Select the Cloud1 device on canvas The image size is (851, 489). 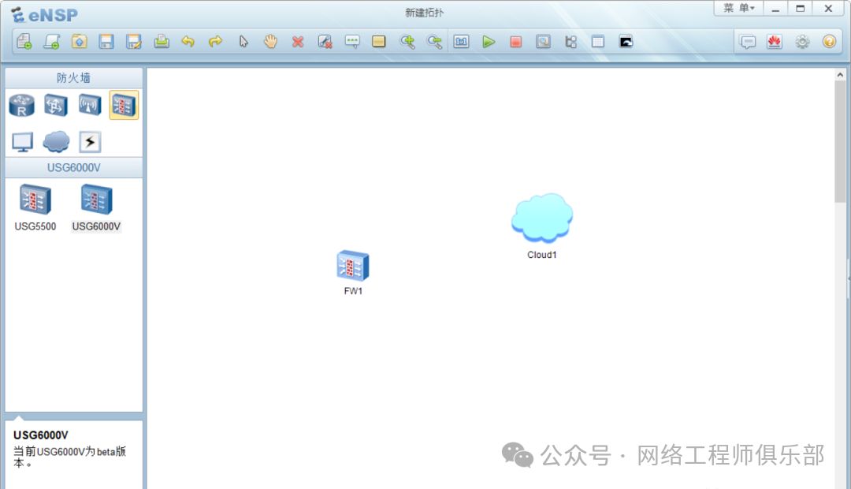(x=541, y=218)
